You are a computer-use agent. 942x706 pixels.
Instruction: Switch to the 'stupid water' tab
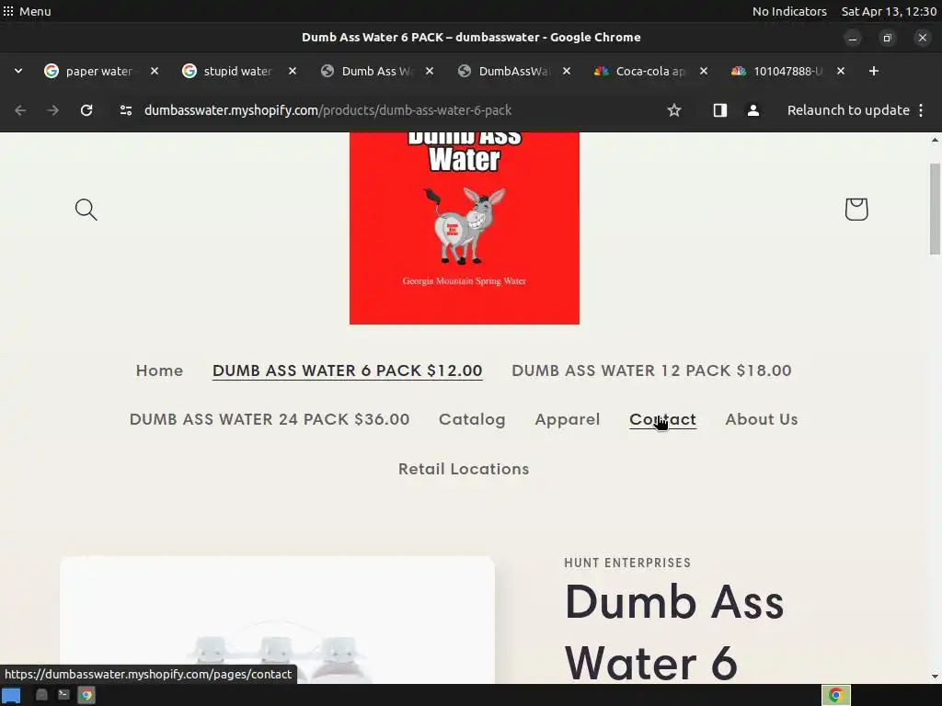pyautogui.click(x=237, y=71)
